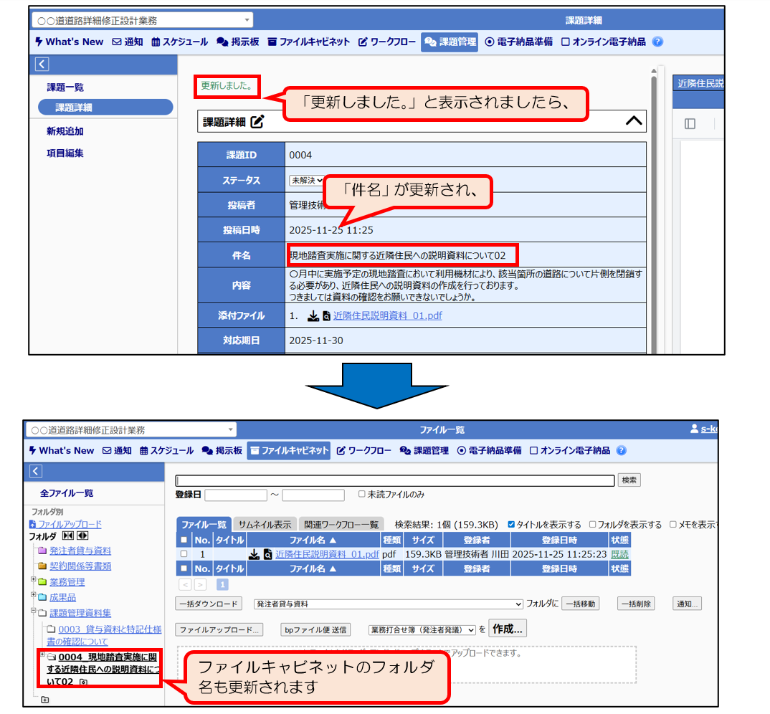Collapse the upper sidebar with the back arrow icon
Viewport: 770px width, 714px height.
42,65
